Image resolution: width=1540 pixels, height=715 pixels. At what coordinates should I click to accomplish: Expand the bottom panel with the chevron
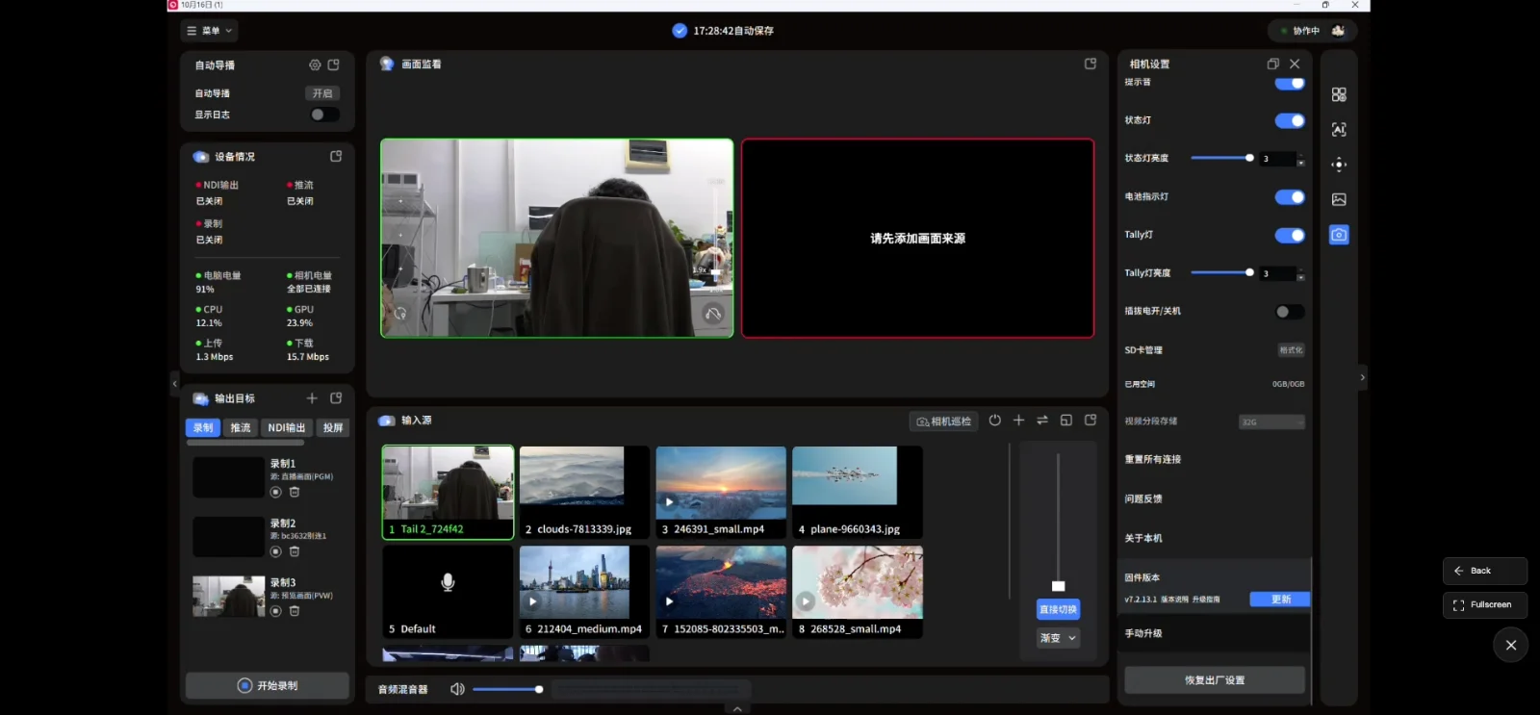pos(737,708)
